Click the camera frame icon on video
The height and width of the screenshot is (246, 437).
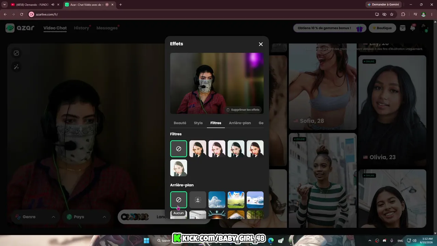pyautogui.click(x=16, y=53)
